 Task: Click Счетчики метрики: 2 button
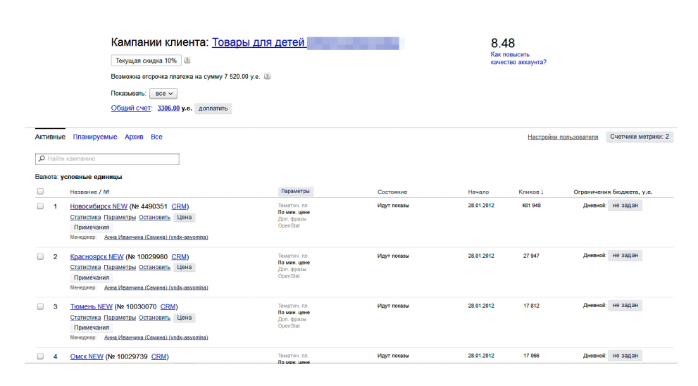tap(640, 137)
